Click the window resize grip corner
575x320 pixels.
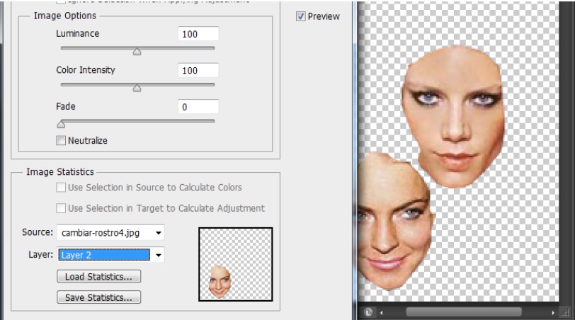pos(566,312)
